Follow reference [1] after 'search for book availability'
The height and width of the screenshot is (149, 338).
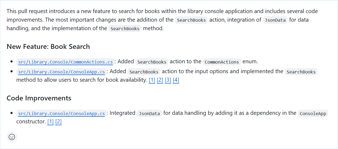click(152, 80)
